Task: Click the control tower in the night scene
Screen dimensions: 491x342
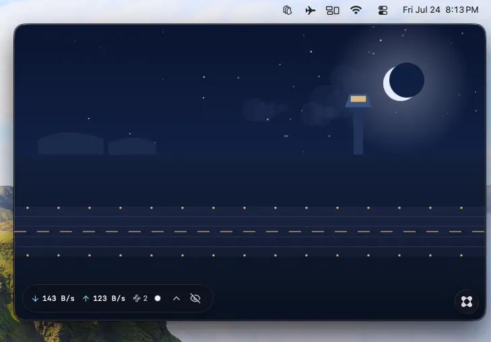Action: pos(358,125)
